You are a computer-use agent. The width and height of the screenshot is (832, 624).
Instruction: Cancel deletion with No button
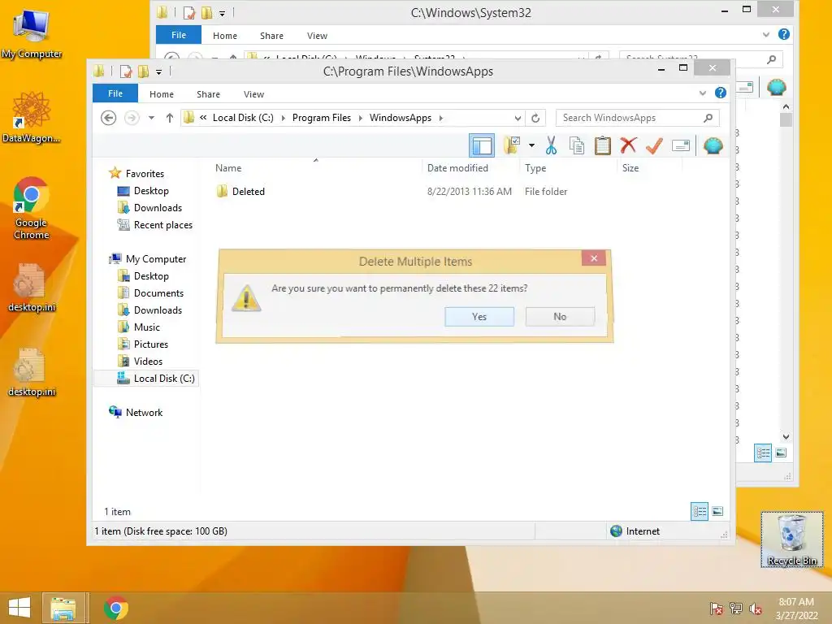click(560, 317)
